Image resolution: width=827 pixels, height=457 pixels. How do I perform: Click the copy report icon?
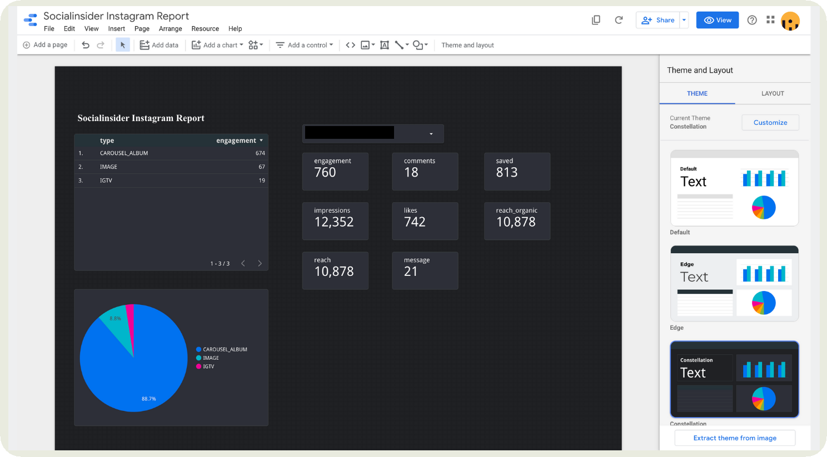pos(596,20)
